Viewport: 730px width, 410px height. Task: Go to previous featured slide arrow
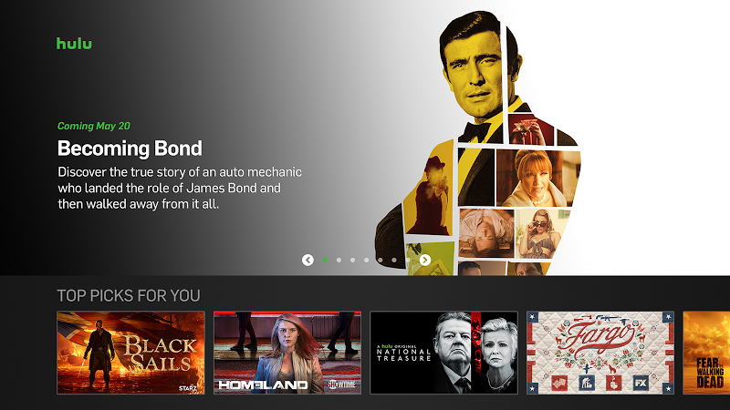(x=308, y=260)
